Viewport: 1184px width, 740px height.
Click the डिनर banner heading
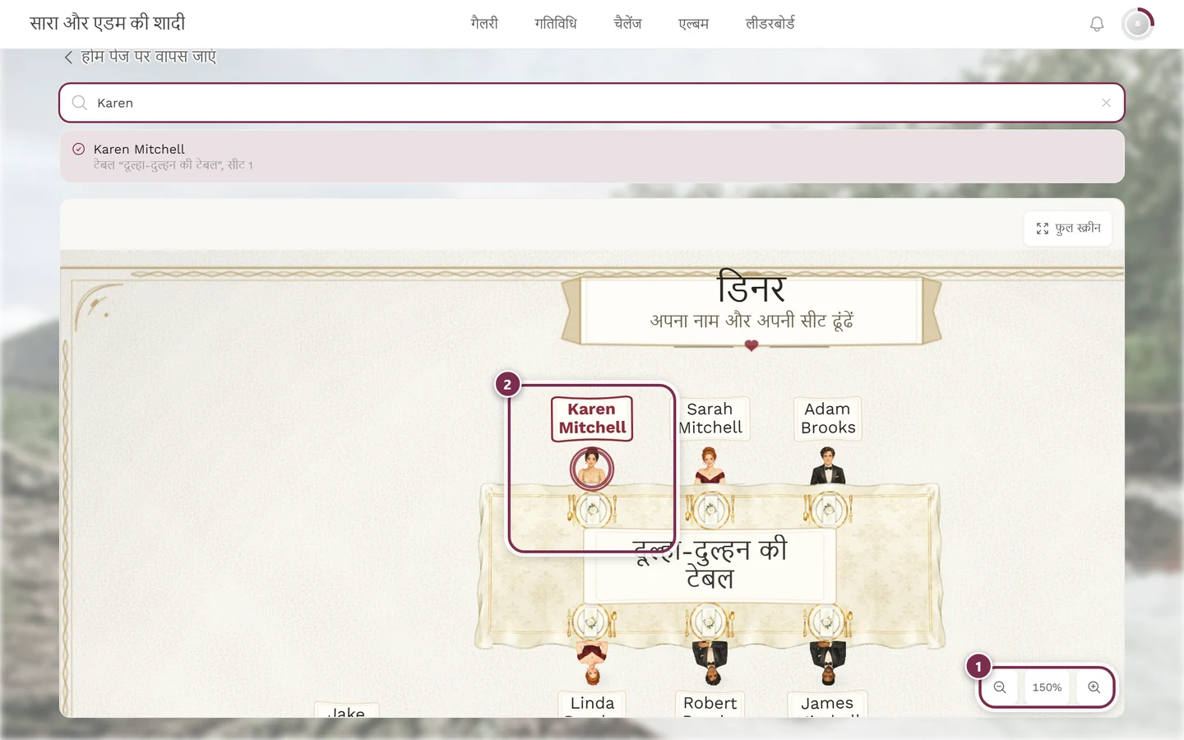pyautogui.click(x=752, y=288)
